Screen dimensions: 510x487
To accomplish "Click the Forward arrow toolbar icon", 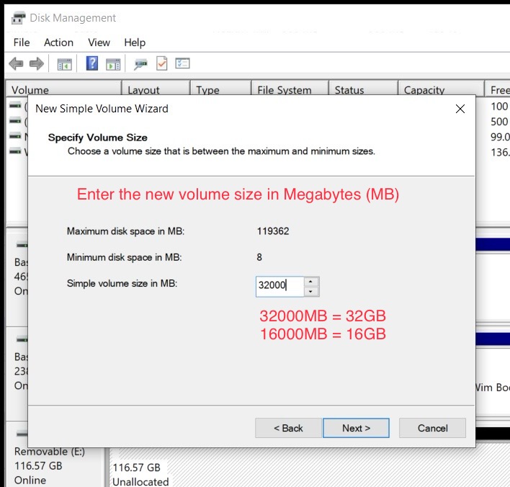I will coord(36,64).
